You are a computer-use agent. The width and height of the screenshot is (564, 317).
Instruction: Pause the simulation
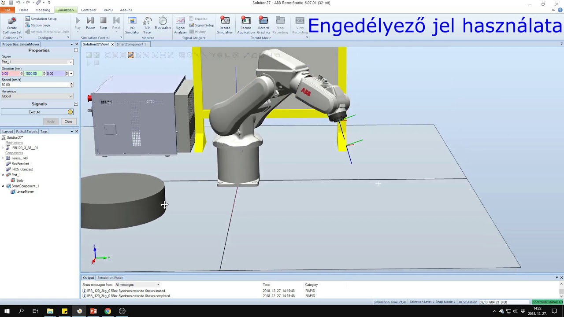pyautogui.click(x=90, y=23)
